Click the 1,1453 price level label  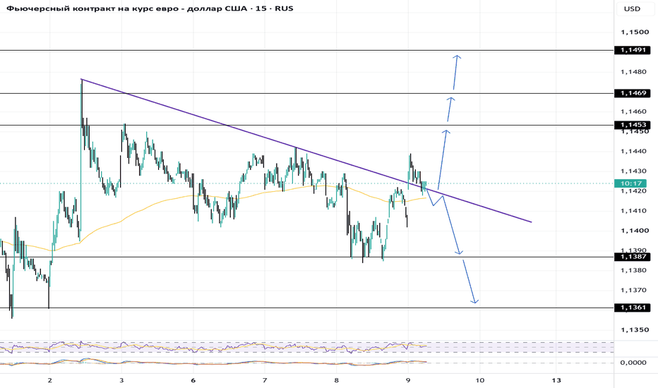(633, 125)
